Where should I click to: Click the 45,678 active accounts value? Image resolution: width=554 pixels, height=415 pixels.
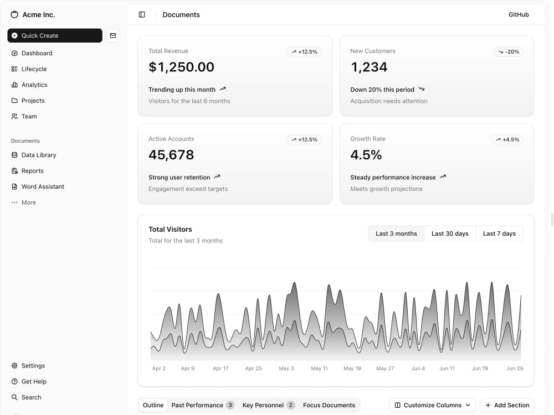coord(171,155)
